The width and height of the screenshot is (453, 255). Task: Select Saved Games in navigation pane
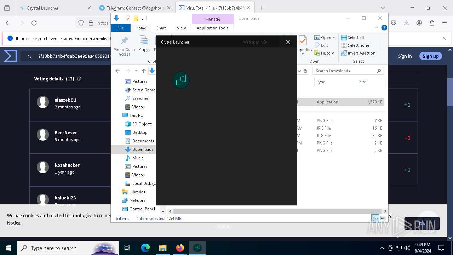tap(140, 90)
